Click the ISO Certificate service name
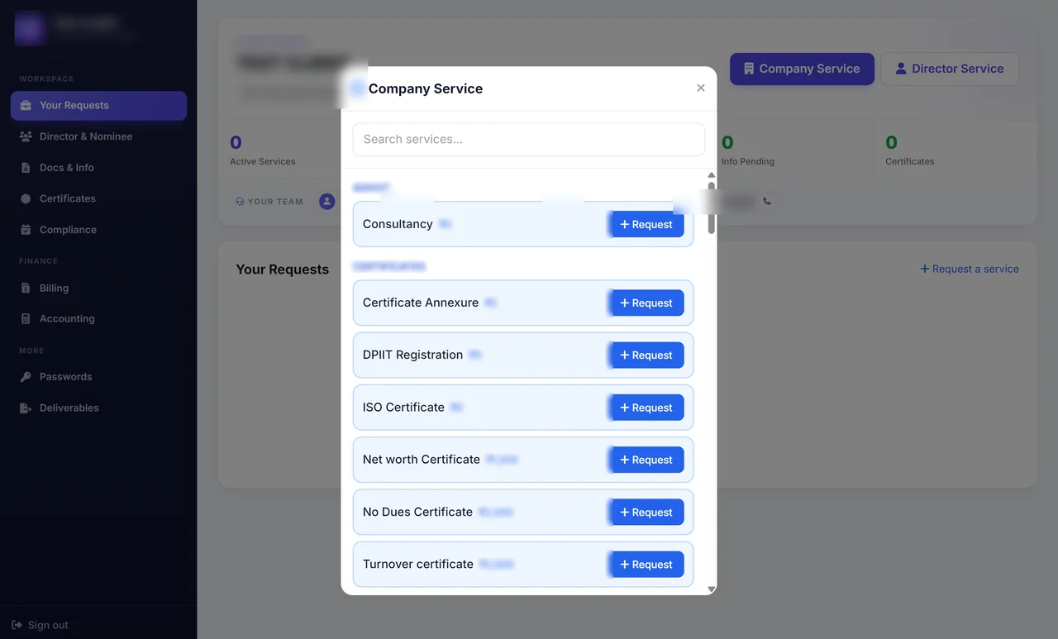Image resolution: width=1058 pixels, height=639 pixels. pos(403,408)
